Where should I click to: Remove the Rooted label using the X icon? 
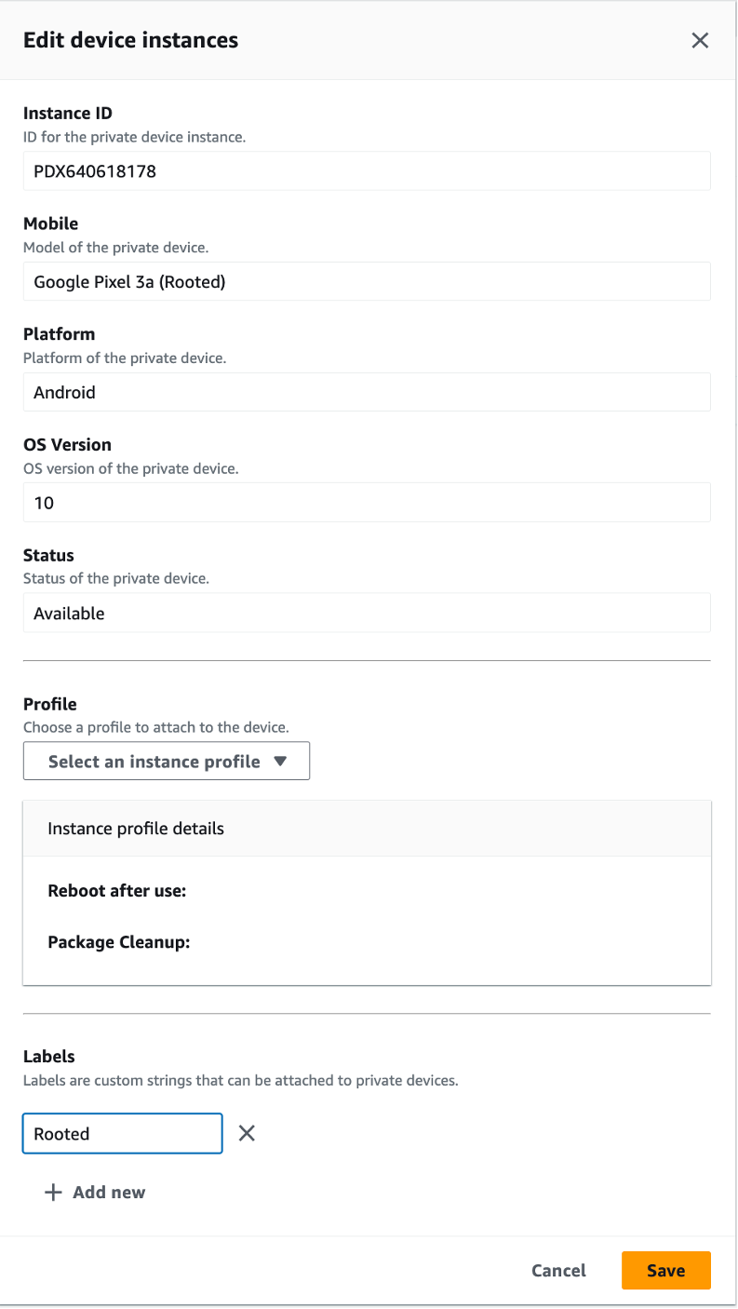coord(246,1133)
